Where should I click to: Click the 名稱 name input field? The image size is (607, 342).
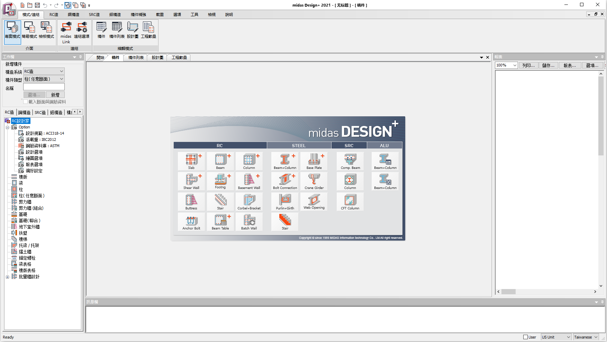coord(44,87)
